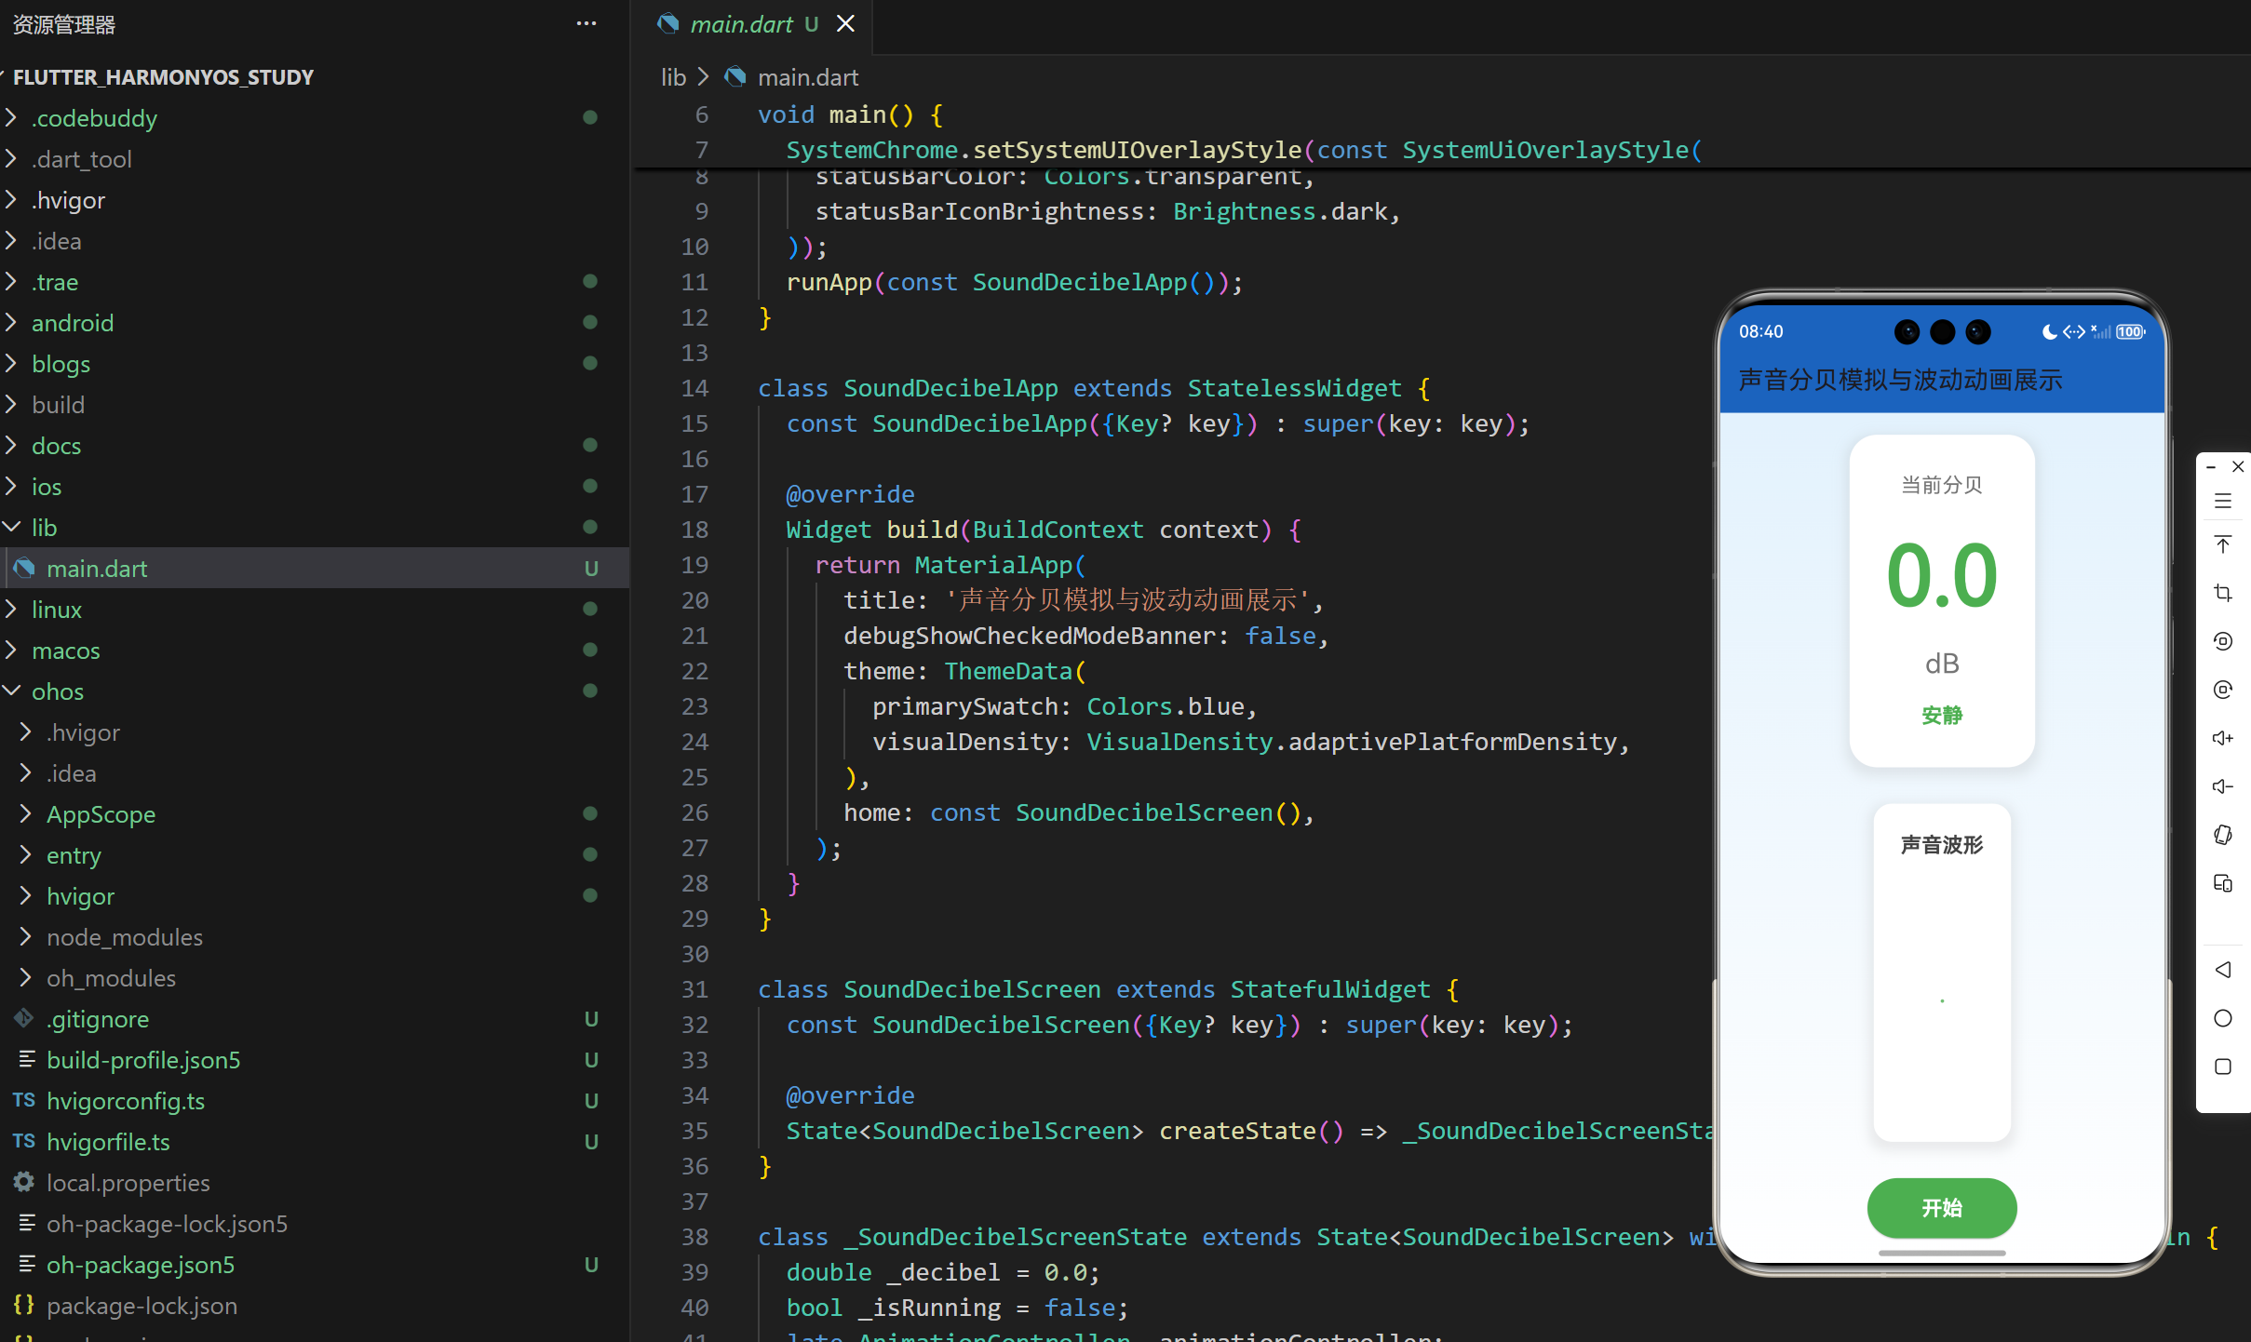Click the emulator shake device icon
2251x1342 pixels.
click(2223, 835)
